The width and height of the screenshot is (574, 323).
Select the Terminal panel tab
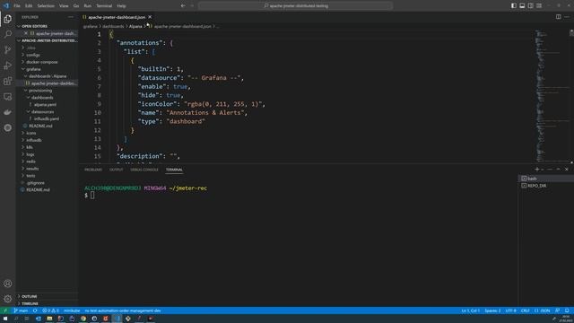(174, 170)
